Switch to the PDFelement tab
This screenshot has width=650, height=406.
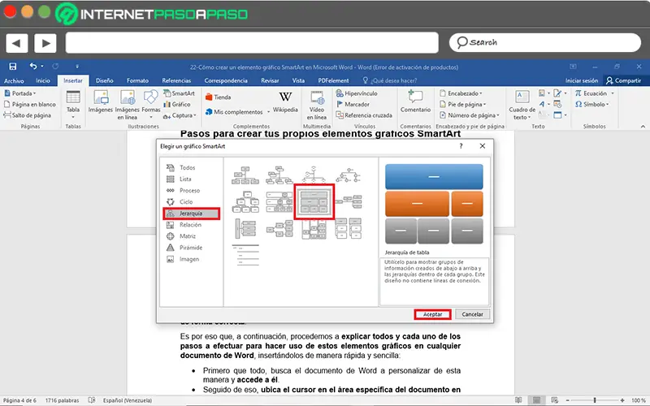(333, 80)
